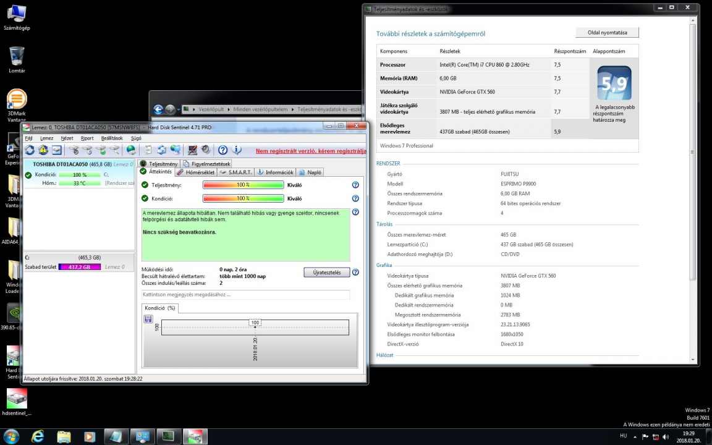
Task: Click the disk test icon with green mark
Action: click(x=102, y=150)
